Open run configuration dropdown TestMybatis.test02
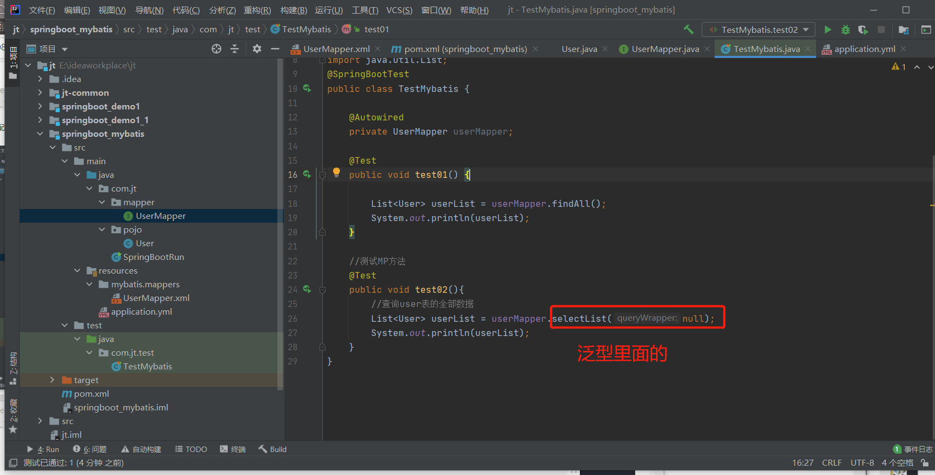The height and width of the screenshot is (475, 935). 759,30
